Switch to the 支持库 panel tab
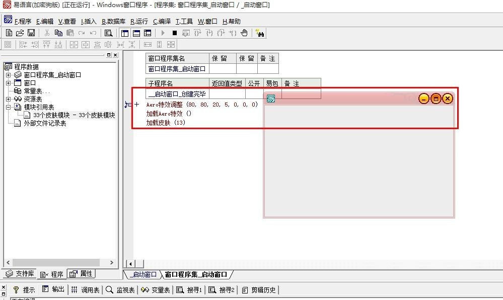Viewport: 503px width, 300px height. click(20, 274)
